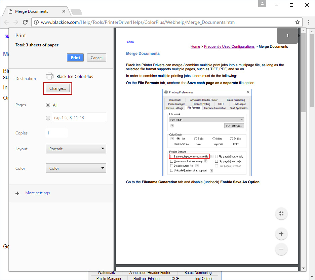This screenshot has width=315, height=280.
Task: Bookmark this page with star icon
Action: click(x=298, y=23)
